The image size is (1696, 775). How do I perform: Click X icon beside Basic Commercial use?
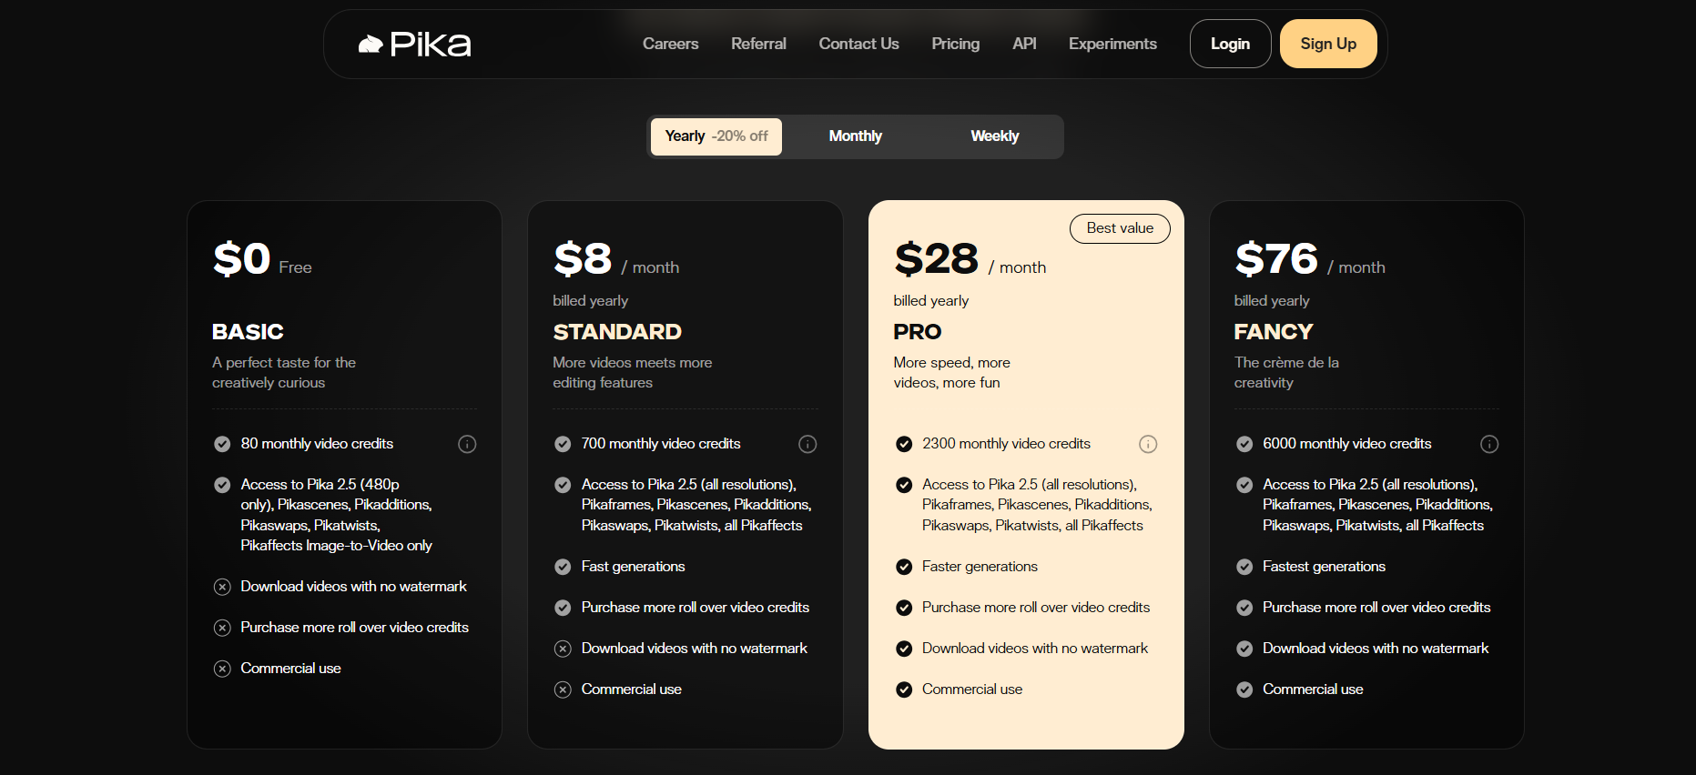coord(222,669)
